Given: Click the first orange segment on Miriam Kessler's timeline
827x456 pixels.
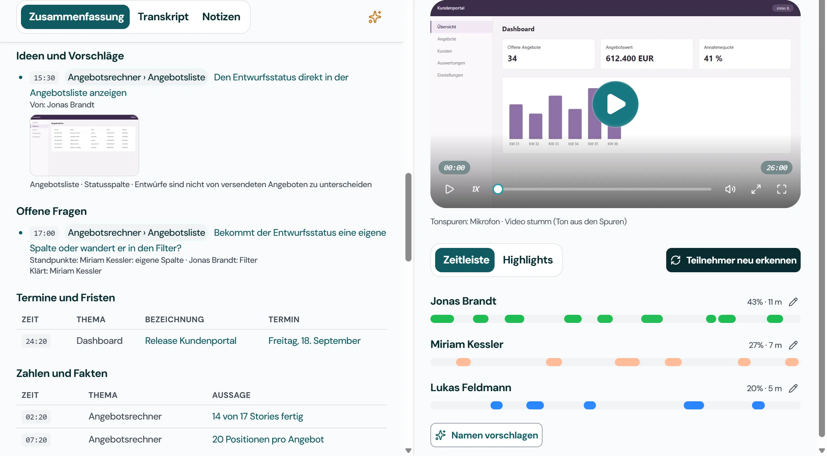Looking at the screenshot, I should tap(463, 362).
